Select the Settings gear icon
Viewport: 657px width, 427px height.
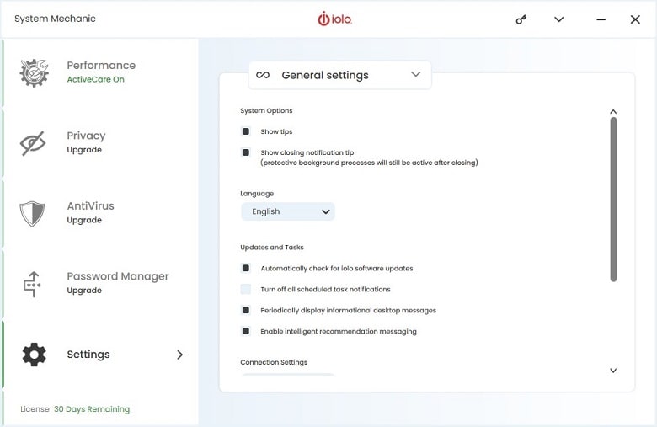pos(34,355)
